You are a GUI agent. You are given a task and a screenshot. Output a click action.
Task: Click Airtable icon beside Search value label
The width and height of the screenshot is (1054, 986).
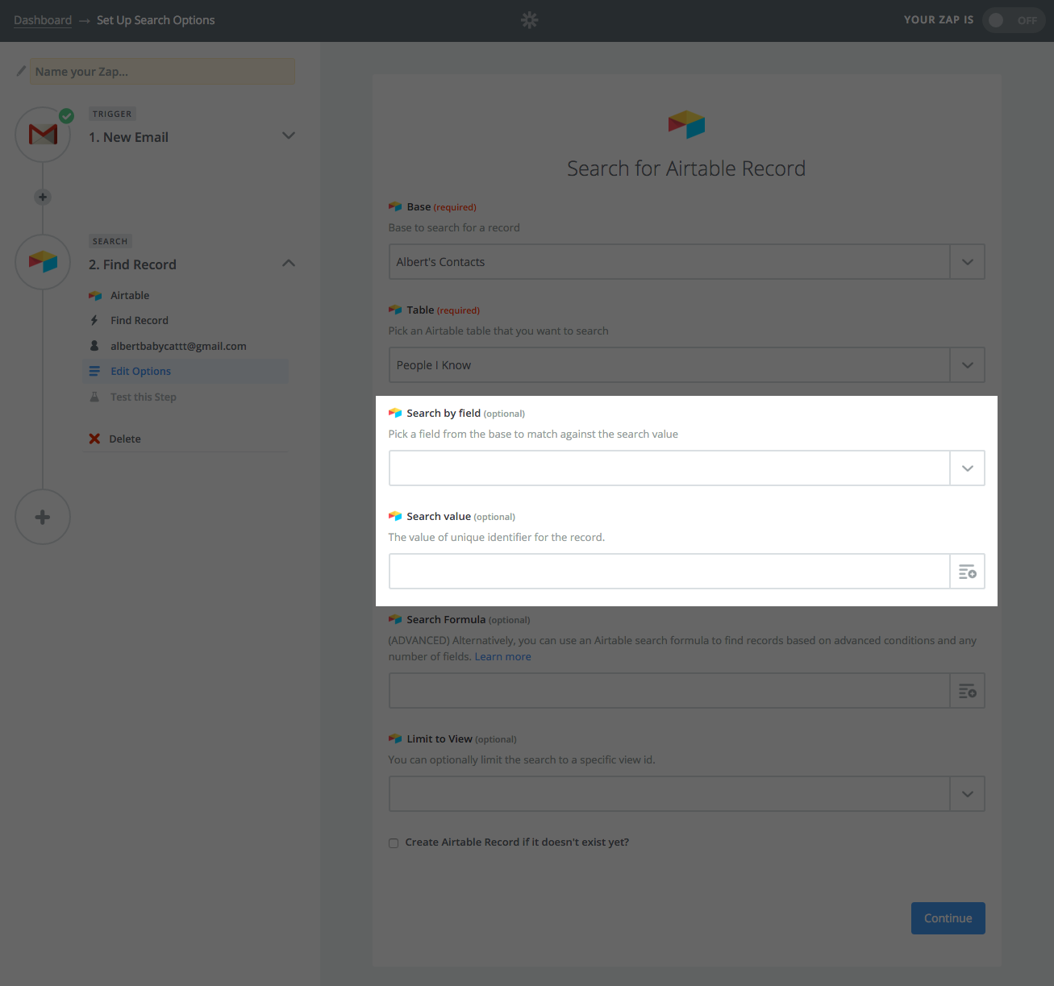click(395, 517)
